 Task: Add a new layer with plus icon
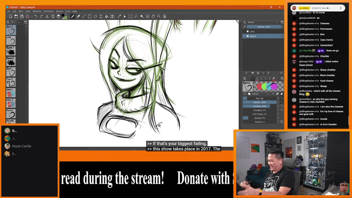pyautogui.click(x=246, y=73)
